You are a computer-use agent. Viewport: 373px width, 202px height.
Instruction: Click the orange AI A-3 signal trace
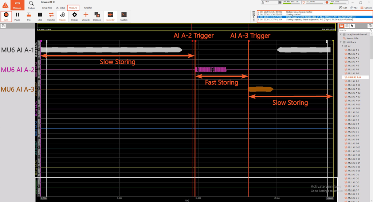tap(261, 89)
